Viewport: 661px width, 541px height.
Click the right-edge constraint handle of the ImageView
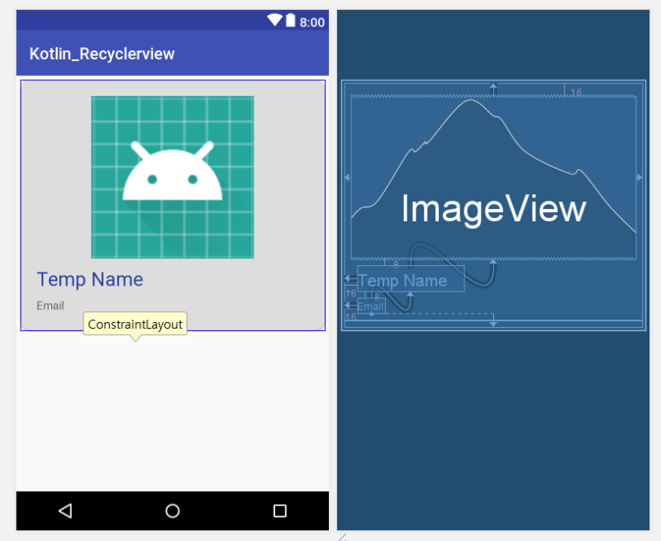638,176
